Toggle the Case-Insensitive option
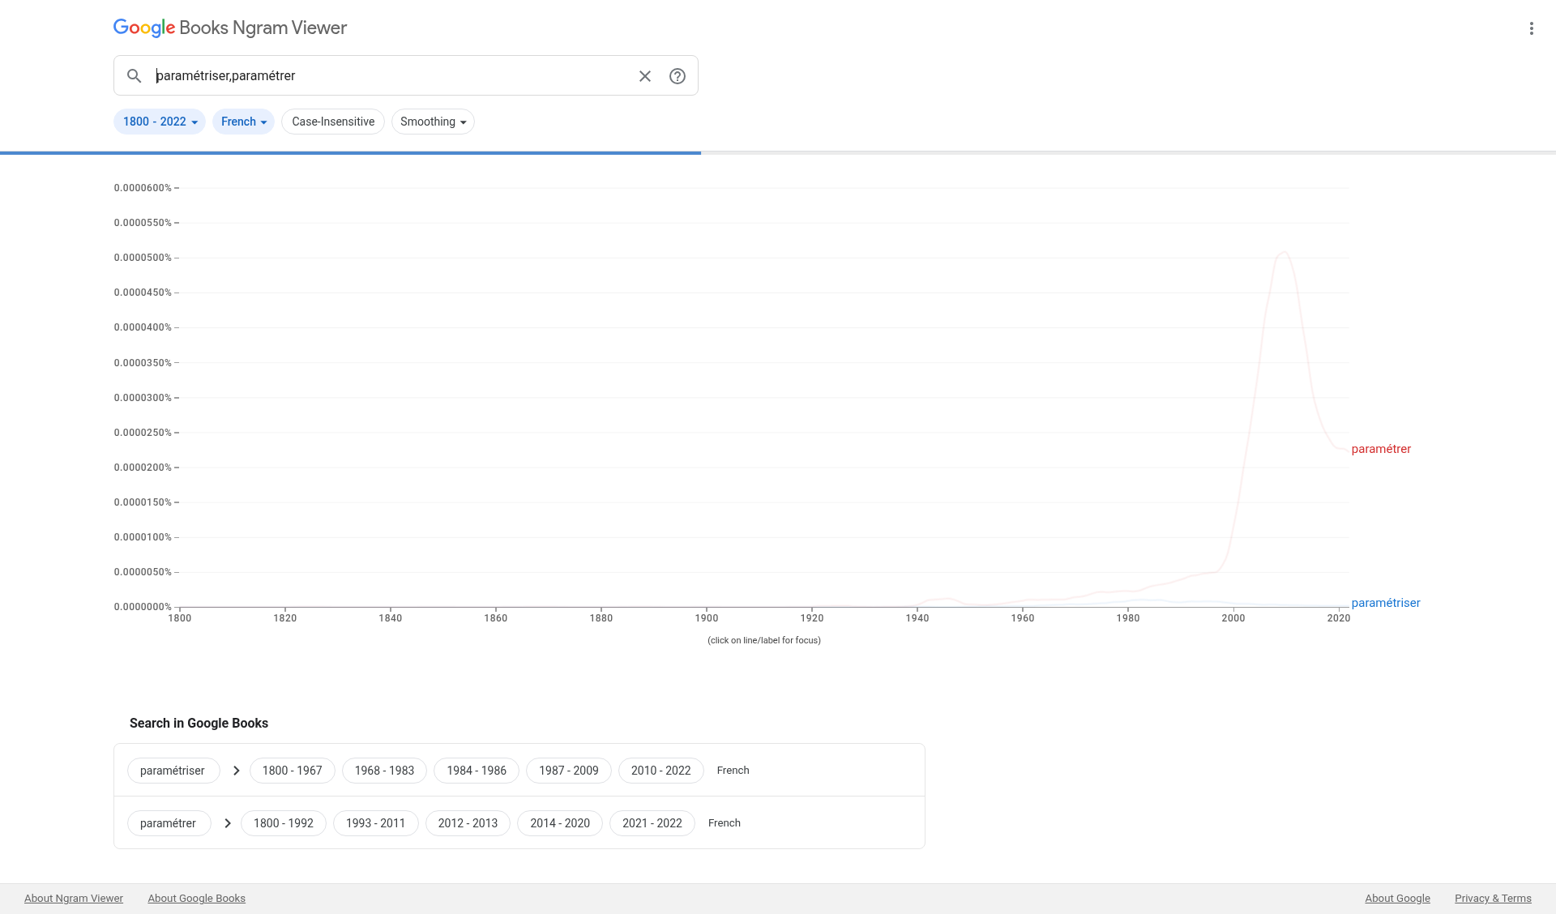Viewport: 1556px width, 914px height. [x=333, y=122]
